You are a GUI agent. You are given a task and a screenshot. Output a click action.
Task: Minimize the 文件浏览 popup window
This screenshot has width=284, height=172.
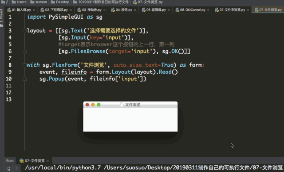pyautogui.click(x=93, y=105)
